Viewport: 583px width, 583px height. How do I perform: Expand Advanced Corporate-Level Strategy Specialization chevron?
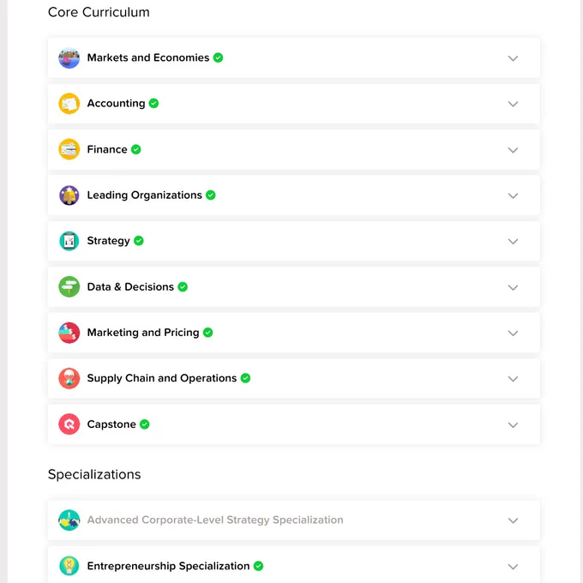click(x=513, y=520)
